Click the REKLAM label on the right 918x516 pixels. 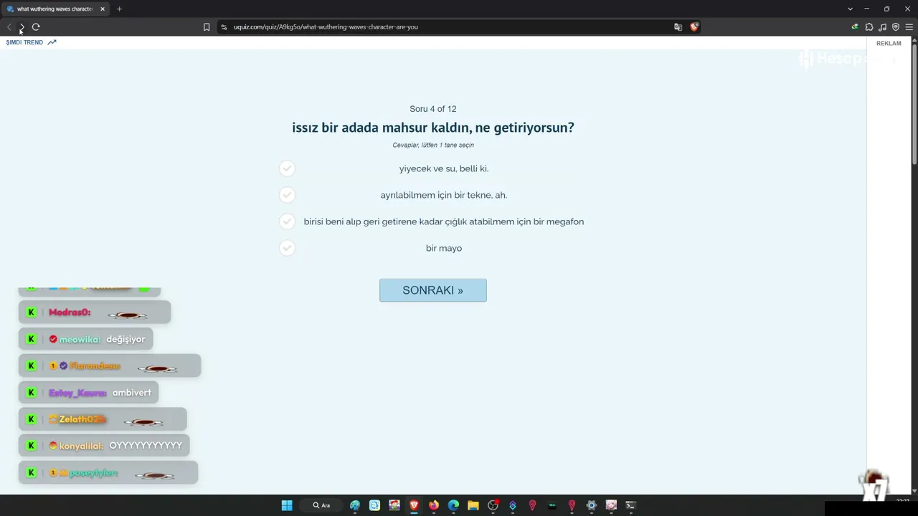[889, 43]
